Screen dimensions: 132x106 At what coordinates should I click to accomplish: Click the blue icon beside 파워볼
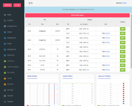(x=5, y=44)
